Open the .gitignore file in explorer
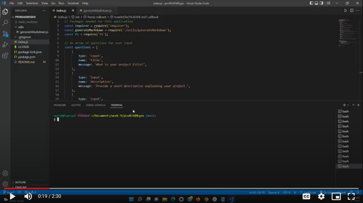 coord(30,37)
